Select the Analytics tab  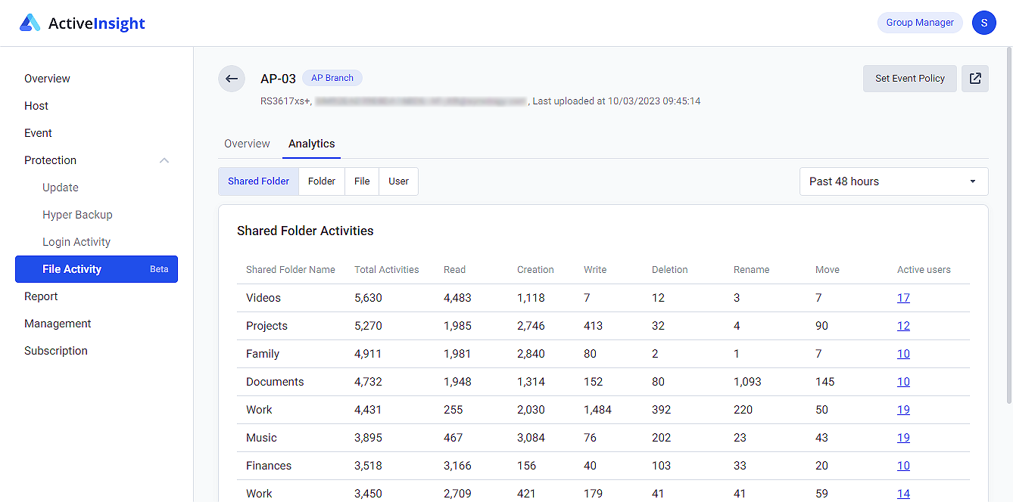311,144
